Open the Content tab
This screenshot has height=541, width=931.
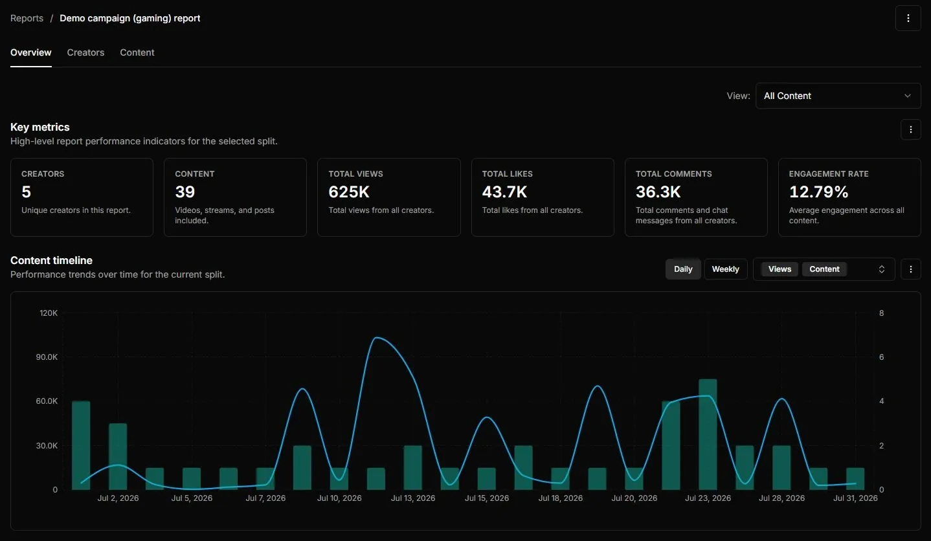(137, 52)
